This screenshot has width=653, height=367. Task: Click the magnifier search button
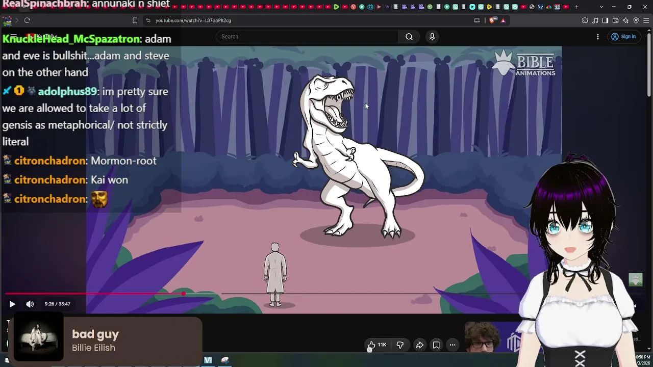click(x=409, y=37)
